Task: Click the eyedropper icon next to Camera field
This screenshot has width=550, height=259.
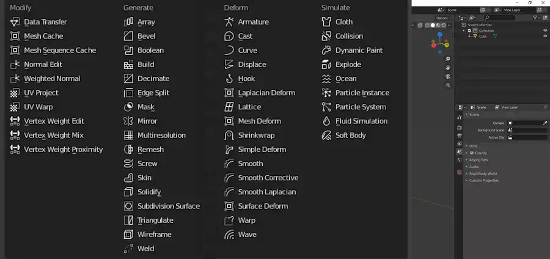Action: coord(545,123)
